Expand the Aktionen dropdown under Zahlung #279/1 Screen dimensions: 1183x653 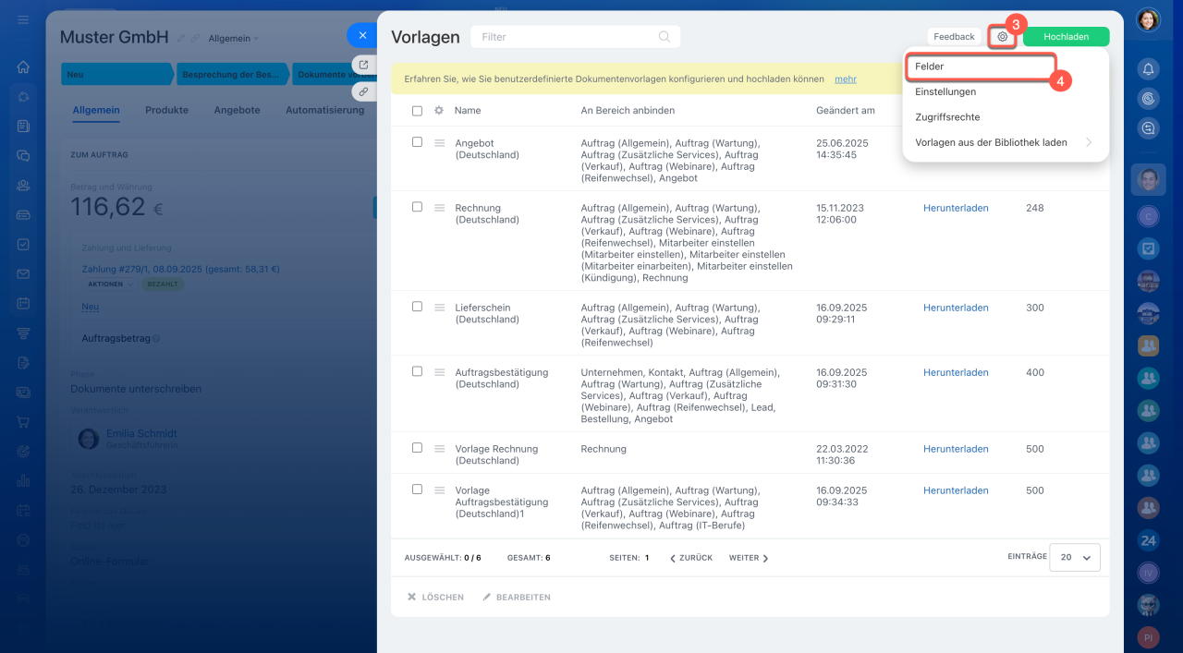click(110, 284)
